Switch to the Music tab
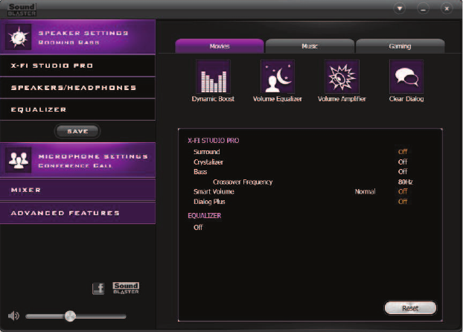Image resolution: width=463 pixels, height=332 pixels. pos(310,46)
